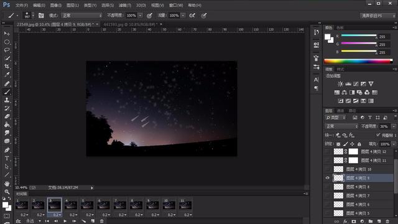Select the Elliptical Marquee tool

point(7,42)
